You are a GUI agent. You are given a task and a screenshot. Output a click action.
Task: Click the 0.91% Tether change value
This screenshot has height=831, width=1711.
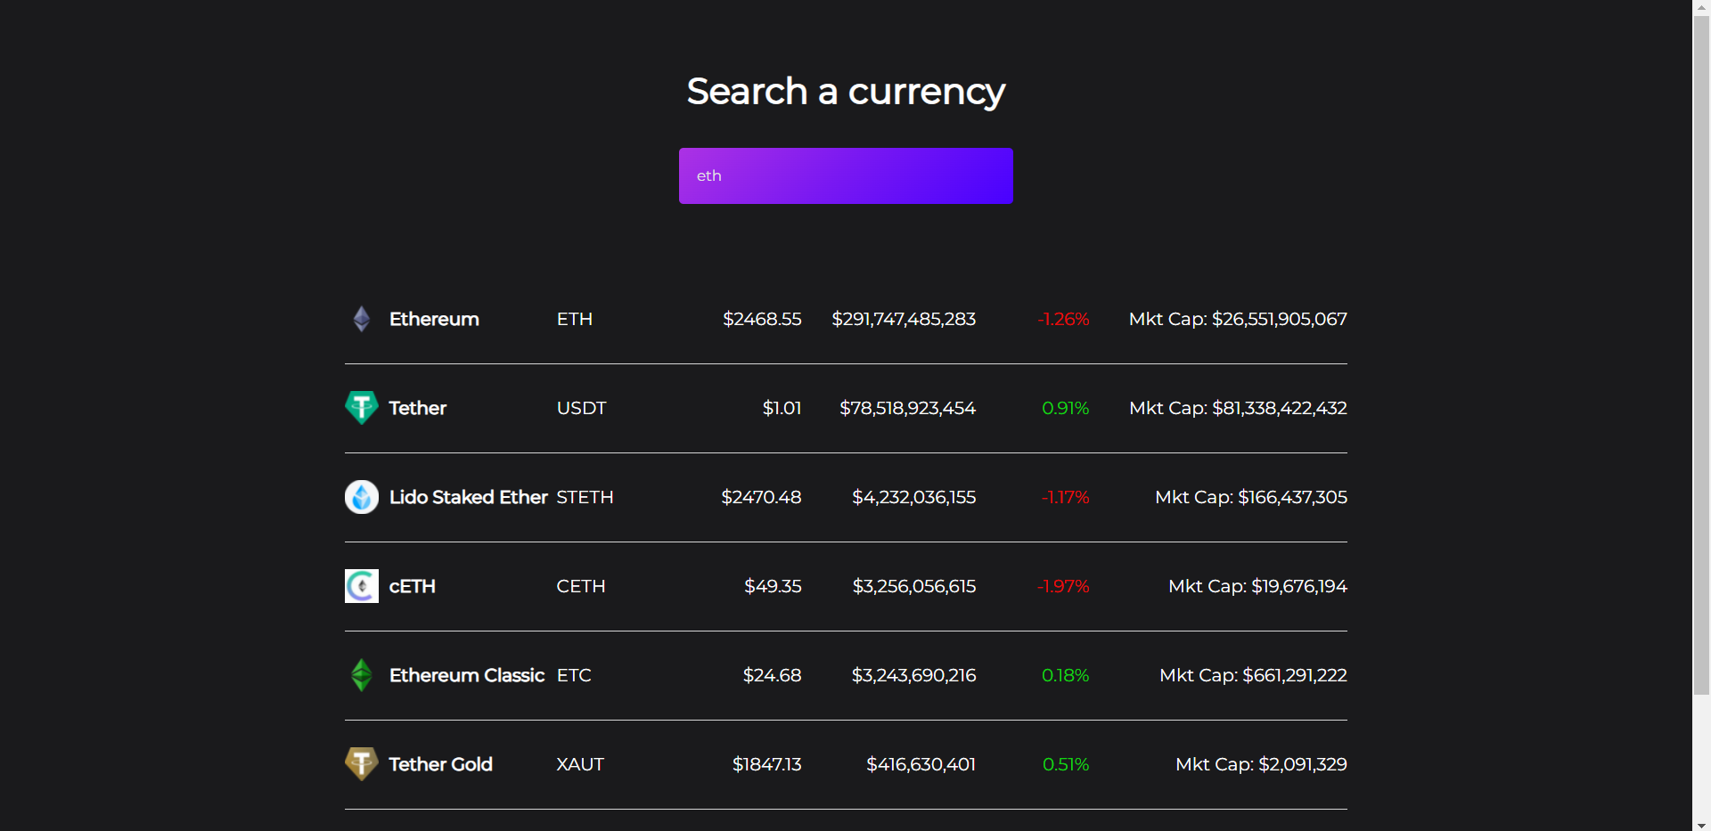pos(1065,407)
